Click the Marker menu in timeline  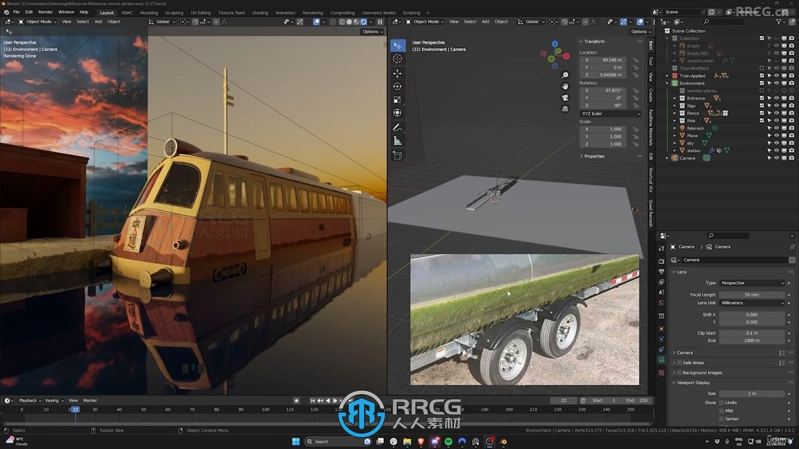pyautogui.click(x=91, y=400)
